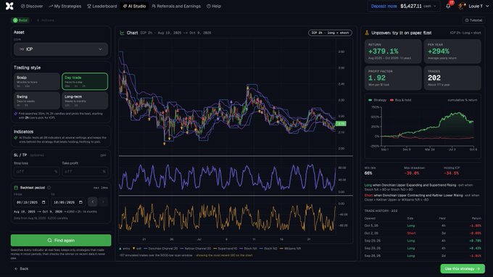This screenshot has height=277, width=493.
Task: Click the TRADES 202 card
Action: point(452,78)
